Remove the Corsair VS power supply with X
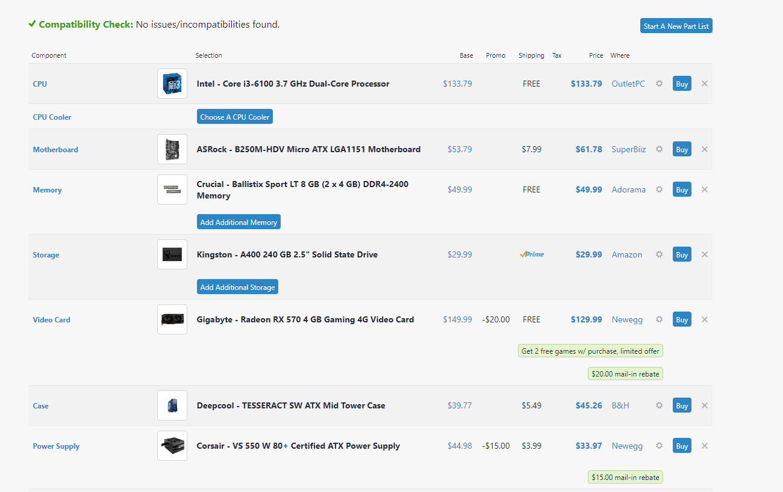The width and height of the screenshot is (783, 492). 705,446
